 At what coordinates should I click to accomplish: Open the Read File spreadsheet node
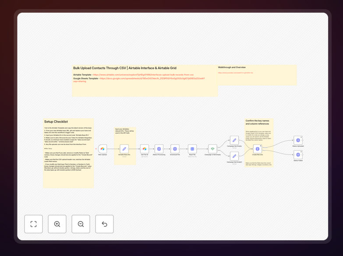(192, 149)
